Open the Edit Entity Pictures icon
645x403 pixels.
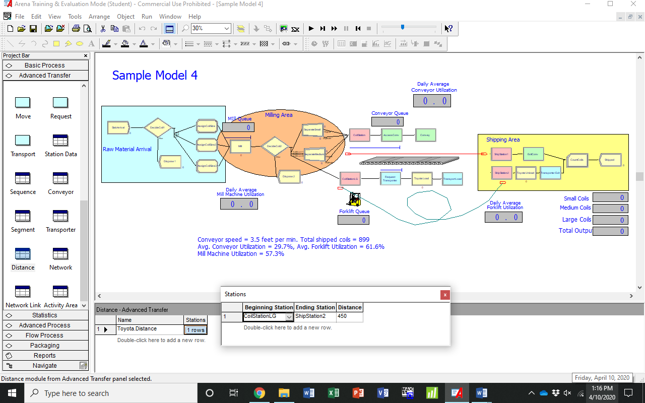click(x=284, y=29)
